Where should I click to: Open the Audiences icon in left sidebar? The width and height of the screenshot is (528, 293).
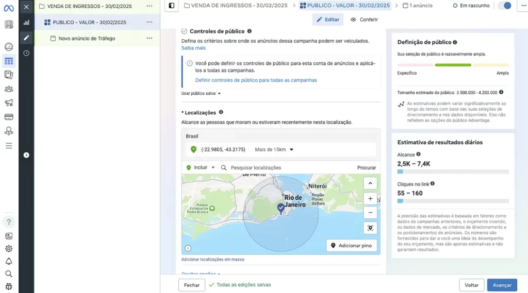tap(9, 89)
